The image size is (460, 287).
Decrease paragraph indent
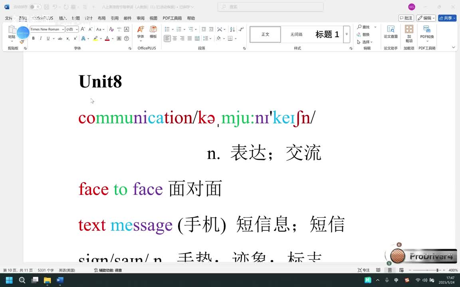point(204,29)
